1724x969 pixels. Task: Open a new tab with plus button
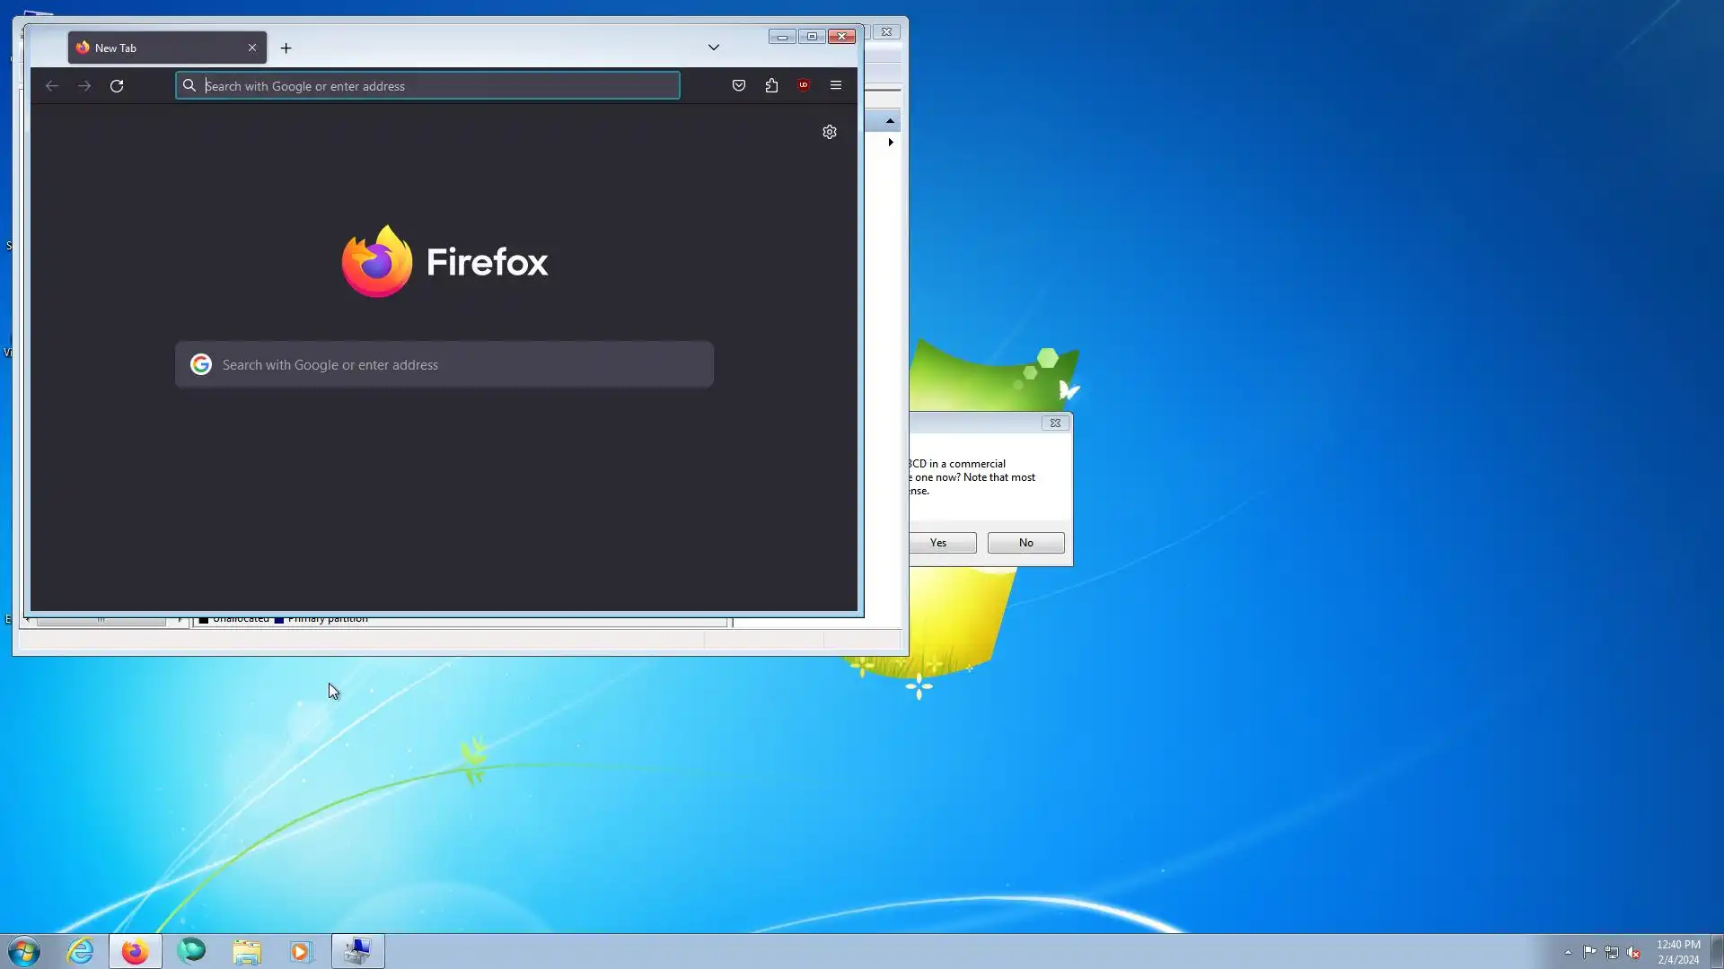pyautogui.click(x=286, y=48)
